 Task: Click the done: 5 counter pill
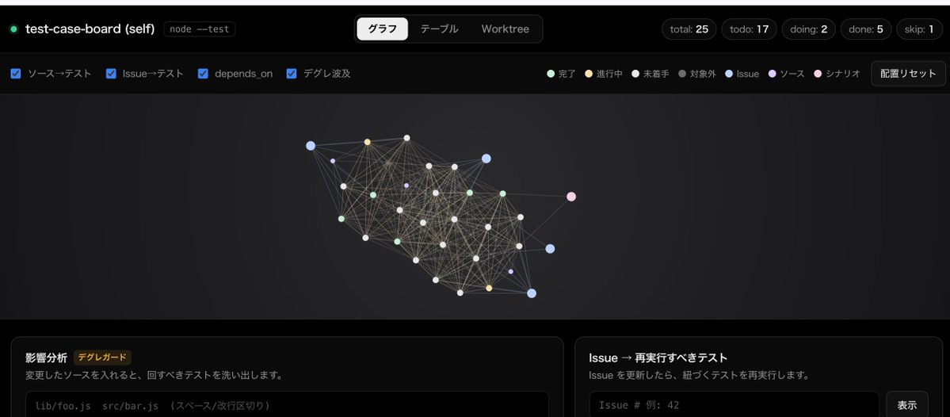click(866, 29)
